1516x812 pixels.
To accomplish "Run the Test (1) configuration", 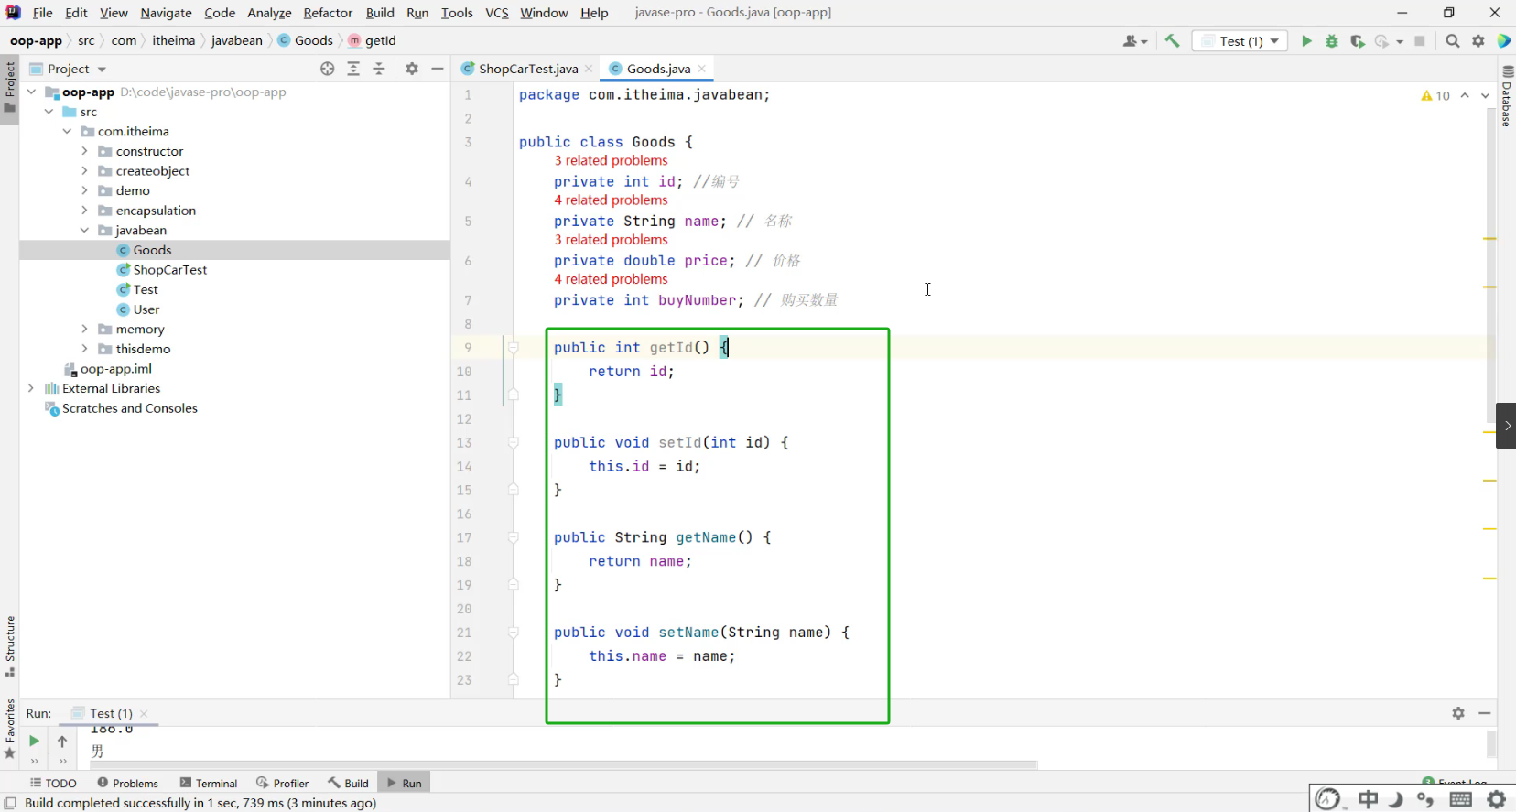I will click(x=1306, y=41).
